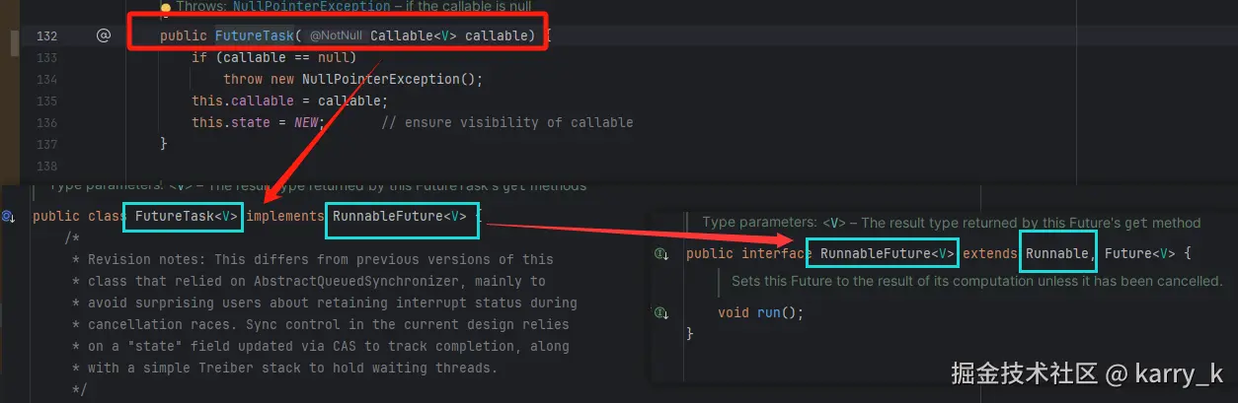This screenshot has width=1238, height=403.
Task: Click line number 136 in the gutter
Action: pyautogui.click(x=46, y=122)
